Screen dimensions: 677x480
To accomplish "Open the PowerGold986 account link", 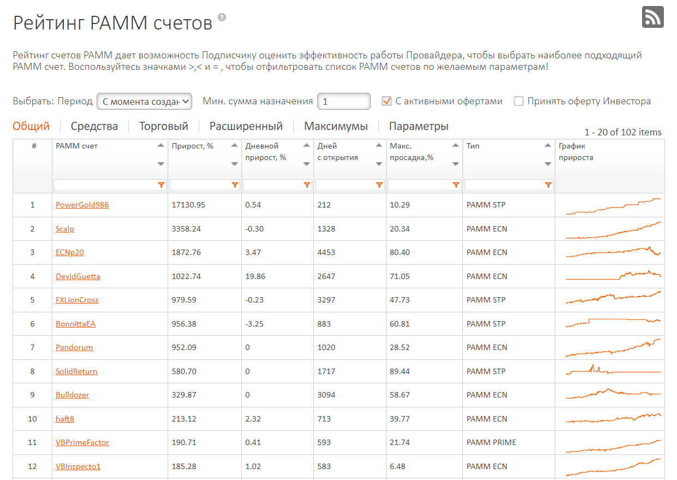I will (82, 205).
